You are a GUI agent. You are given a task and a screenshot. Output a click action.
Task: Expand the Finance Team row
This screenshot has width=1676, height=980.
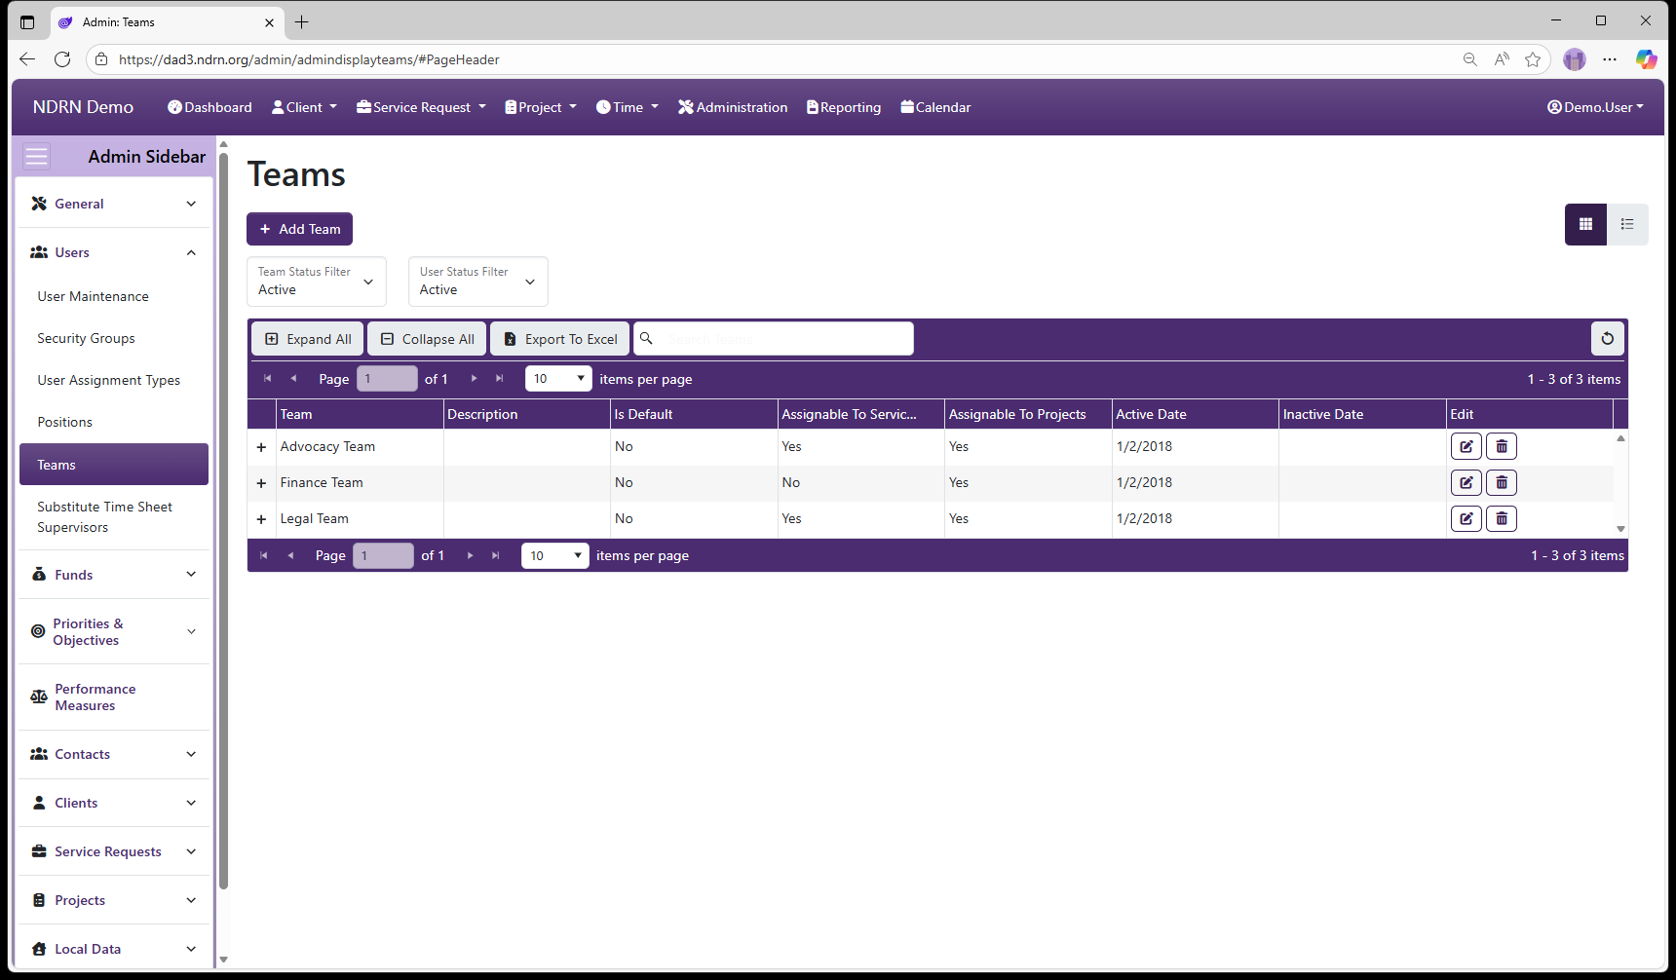tap(261, 483)
